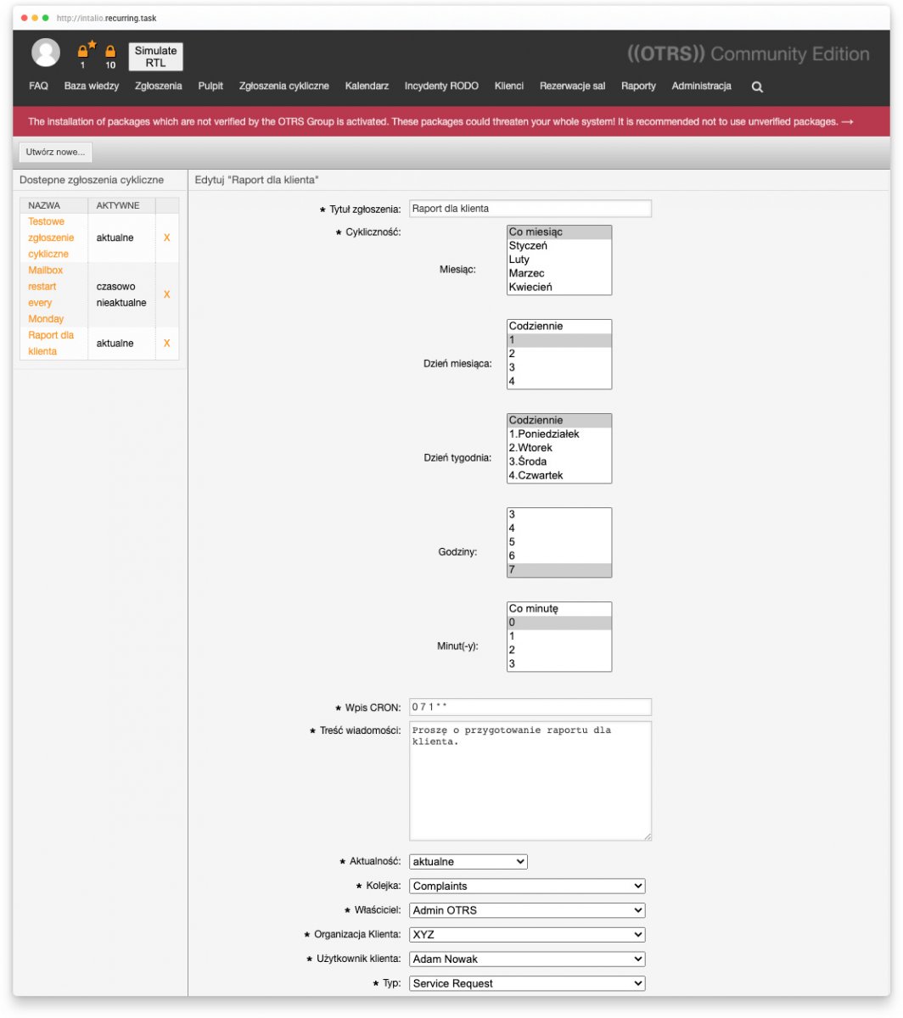The height and width of the screenshot is (1018, 903).
Task: Open the Zgłoszenia cykliczne menu
Action: (284, 87)
